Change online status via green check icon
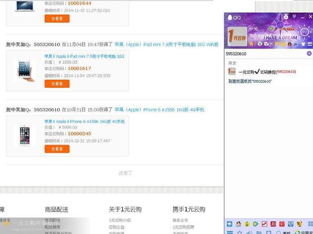313x234 pixels. click(271, 29)
